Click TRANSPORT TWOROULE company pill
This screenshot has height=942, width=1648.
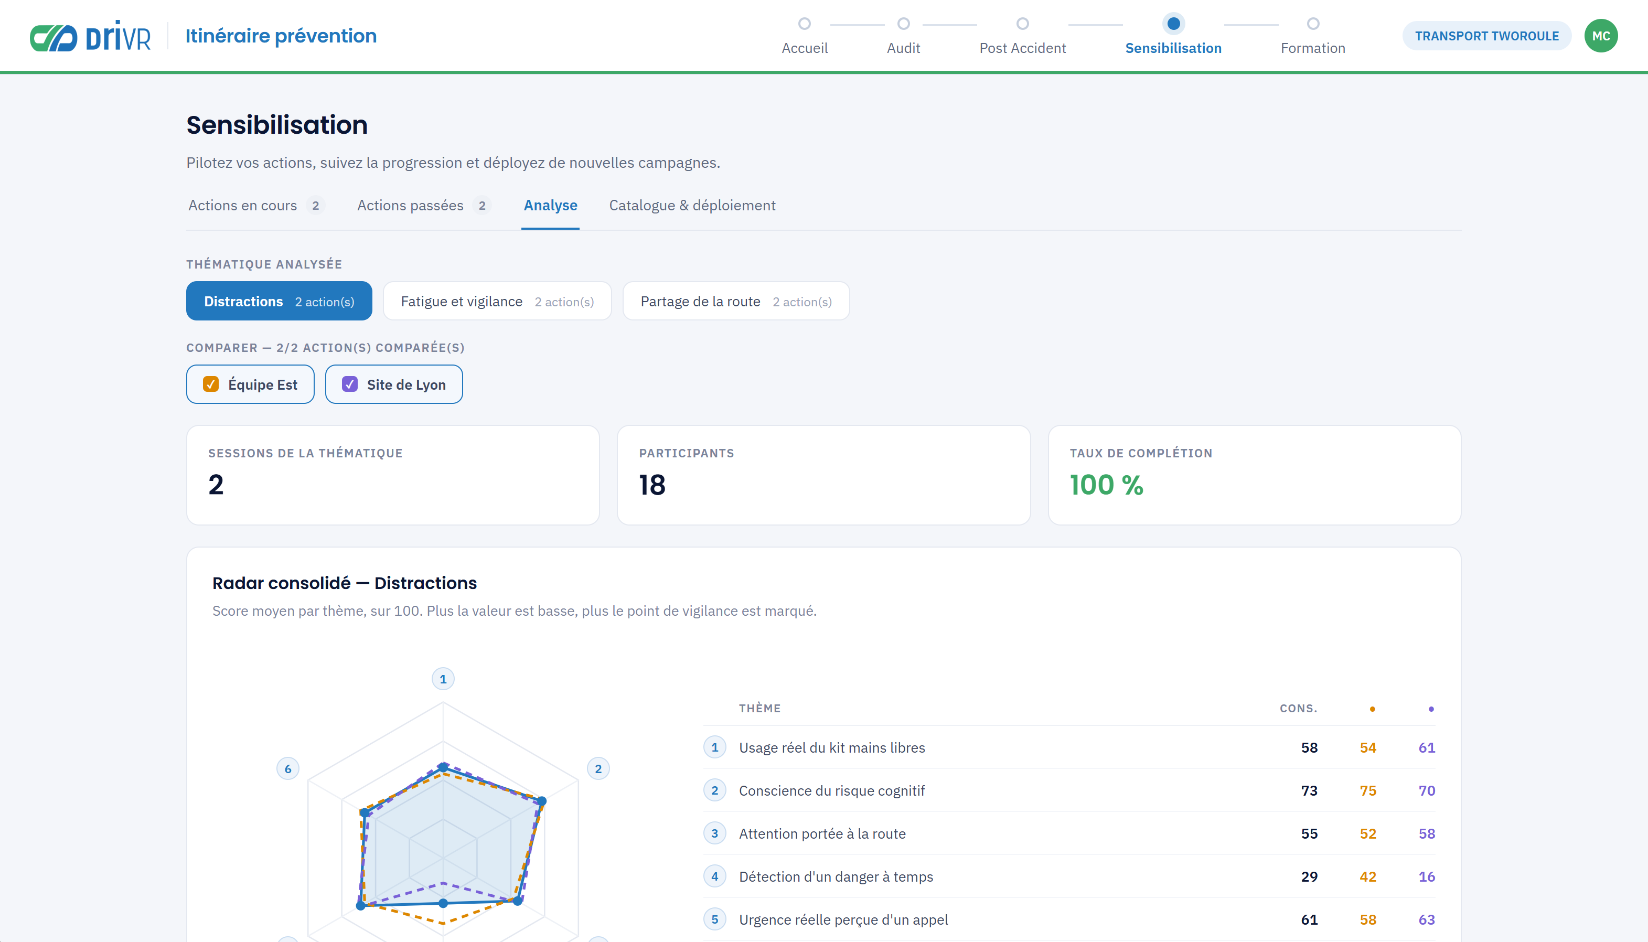[x=1486, y=36]
